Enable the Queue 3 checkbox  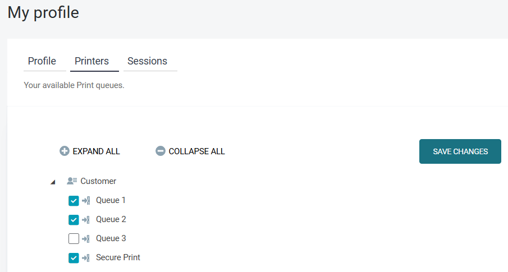pos(74,239)
